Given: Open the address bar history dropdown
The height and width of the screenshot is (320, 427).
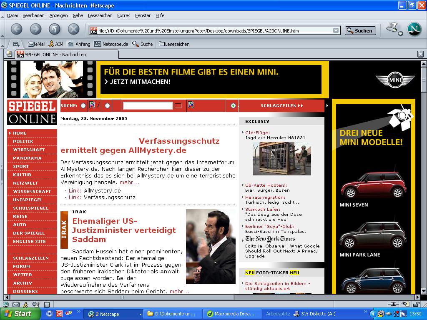Looking at the screenshot, I should [336, 30].
